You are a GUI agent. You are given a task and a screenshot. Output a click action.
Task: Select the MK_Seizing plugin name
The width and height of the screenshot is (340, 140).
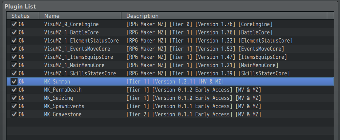58,98
